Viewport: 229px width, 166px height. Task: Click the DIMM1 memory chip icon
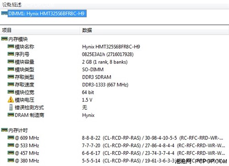4,13
